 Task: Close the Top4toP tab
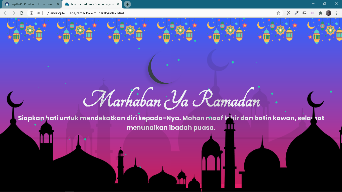[58, 4]
